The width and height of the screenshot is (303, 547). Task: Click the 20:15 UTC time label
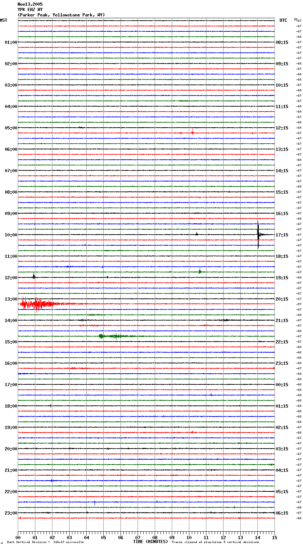[282, 299]
